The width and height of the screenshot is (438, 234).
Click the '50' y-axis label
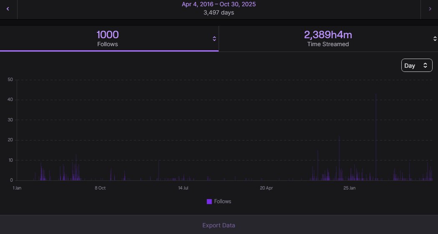[x=10, y=79]
